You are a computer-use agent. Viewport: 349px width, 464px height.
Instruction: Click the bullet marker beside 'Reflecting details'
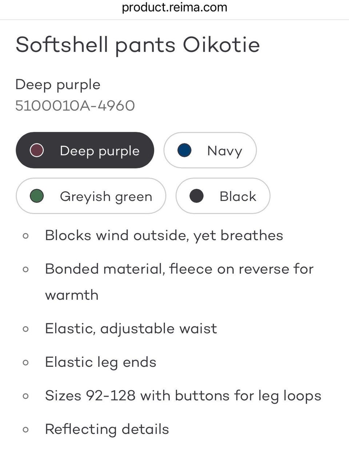[25, 429]
